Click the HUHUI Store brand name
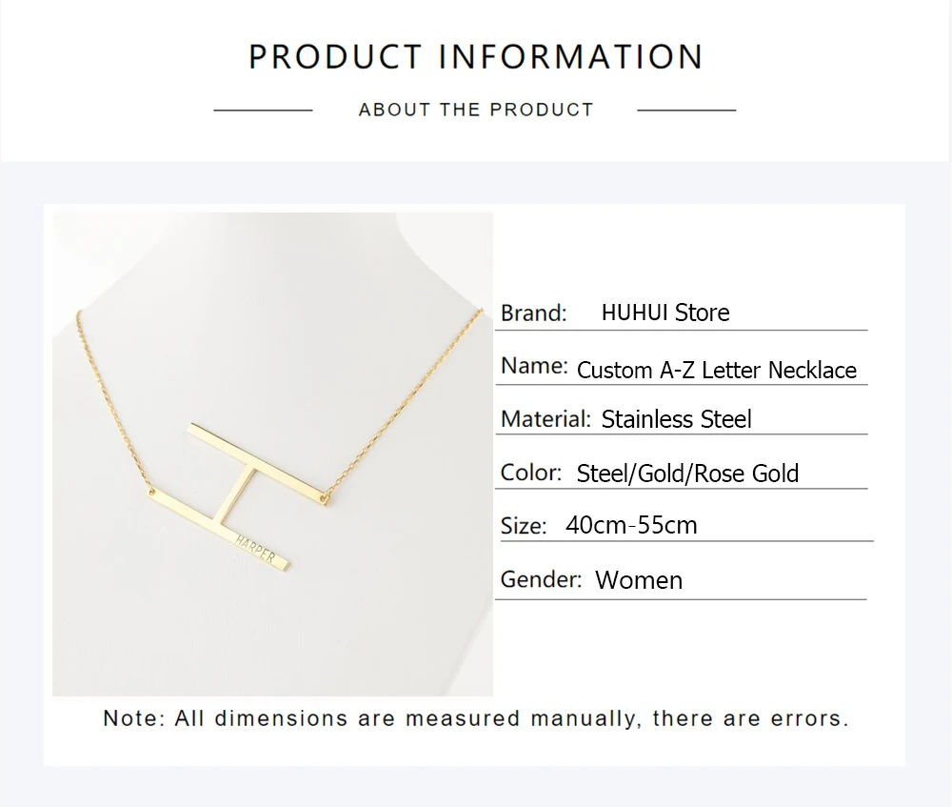 [665, 313]
